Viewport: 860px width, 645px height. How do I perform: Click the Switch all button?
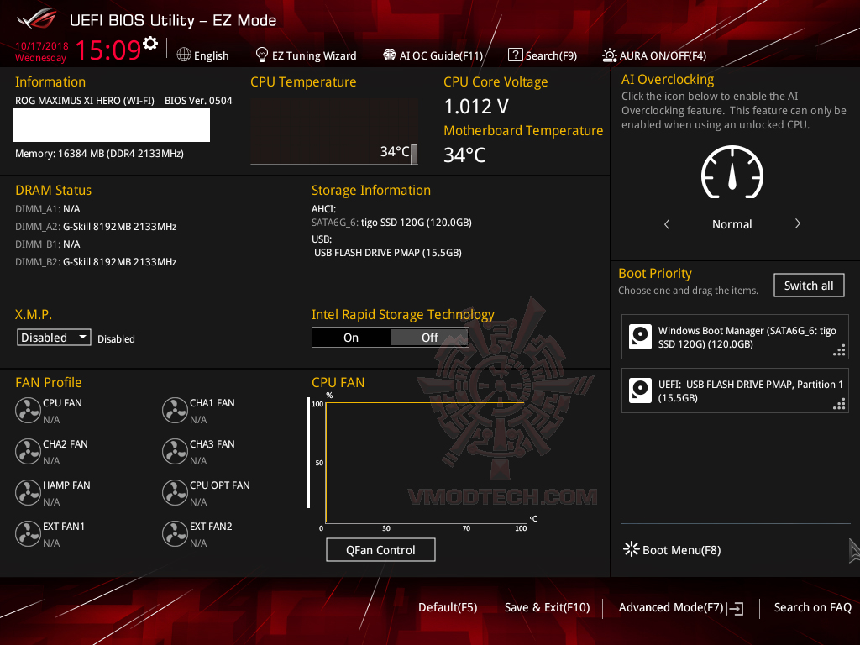pyautogui.click(x=809, y=286)
